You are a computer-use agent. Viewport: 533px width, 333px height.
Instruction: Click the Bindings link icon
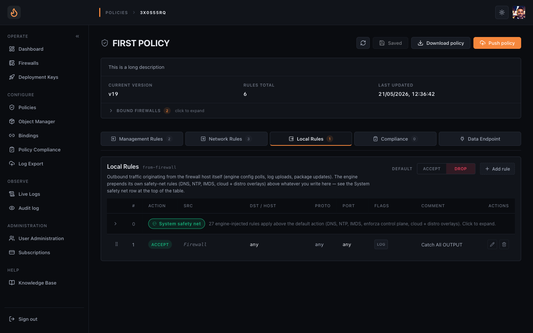coord(12,135)
